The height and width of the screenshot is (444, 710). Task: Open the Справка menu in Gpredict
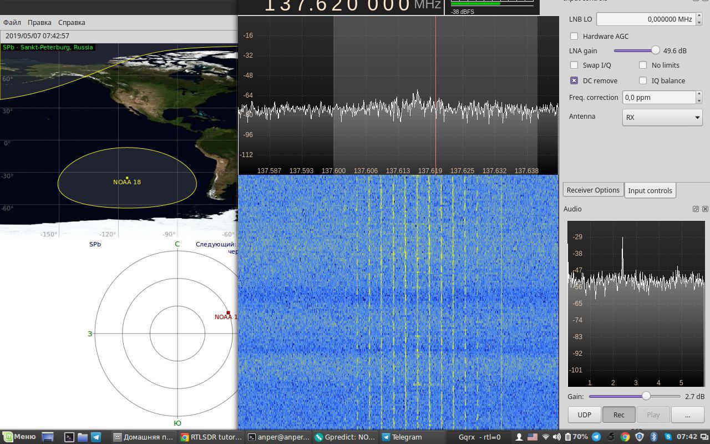click(x=72, y=22)
